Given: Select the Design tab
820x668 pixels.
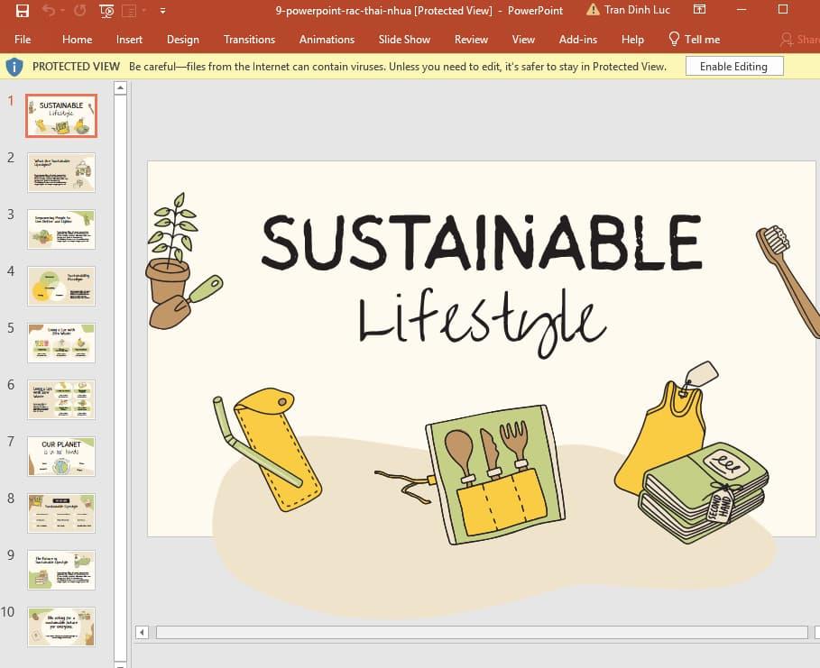Looking at the screenshot, I should [183, 39].
